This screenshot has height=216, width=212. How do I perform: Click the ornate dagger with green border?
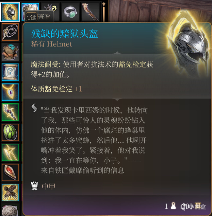pos(10,112)
